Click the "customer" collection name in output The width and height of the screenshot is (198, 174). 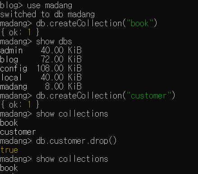pos(18,132)
